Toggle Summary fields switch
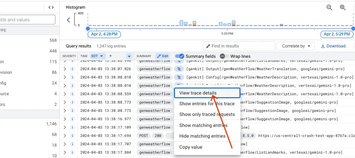The image size is (355, 158). (180, 56)
